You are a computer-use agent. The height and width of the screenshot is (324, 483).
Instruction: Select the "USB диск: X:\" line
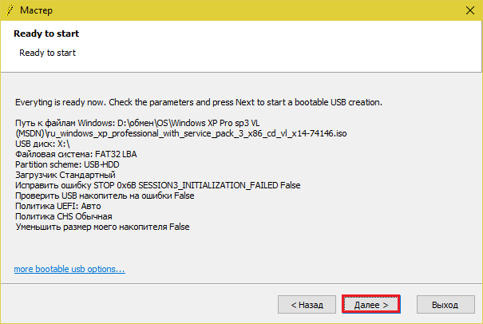click(43, 144)
